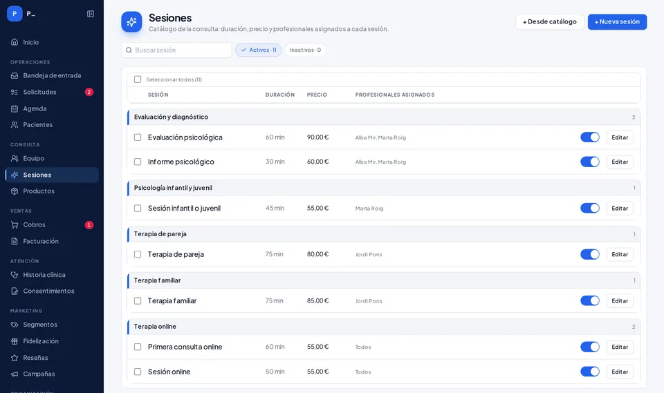Select the Inactivos filter tab

pyautogui.click(x=305, y=50)
